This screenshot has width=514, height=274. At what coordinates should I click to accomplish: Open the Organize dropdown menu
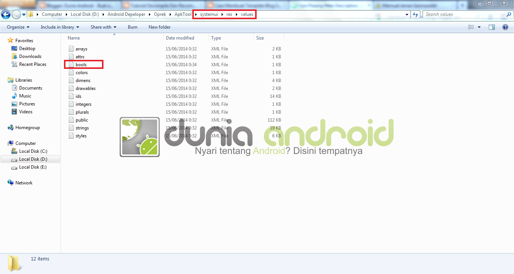tap(17, 27)
